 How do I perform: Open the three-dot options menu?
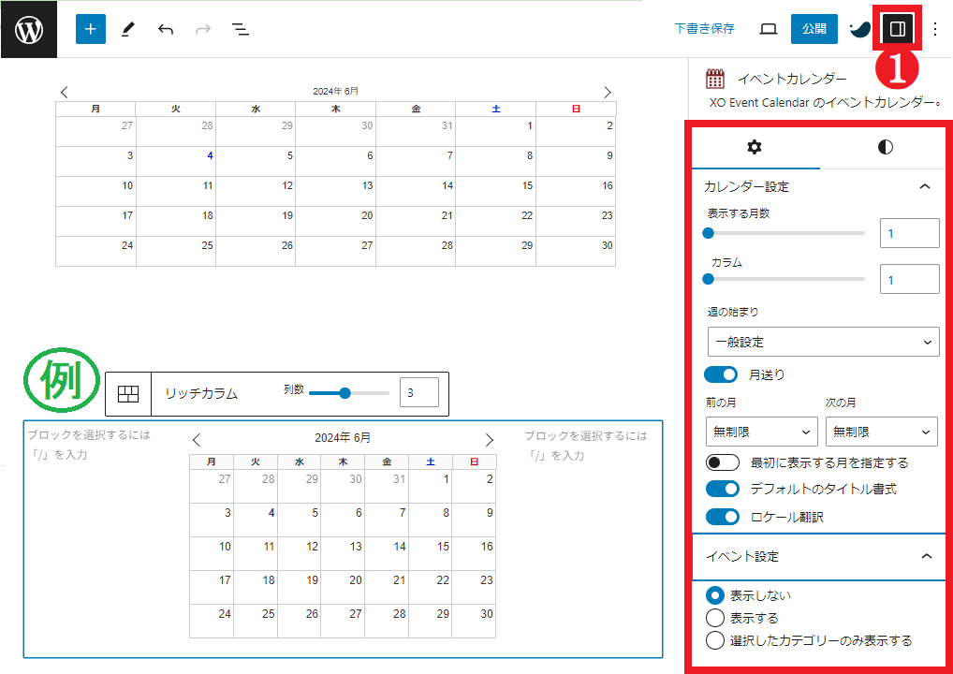[x=934, y=29]
